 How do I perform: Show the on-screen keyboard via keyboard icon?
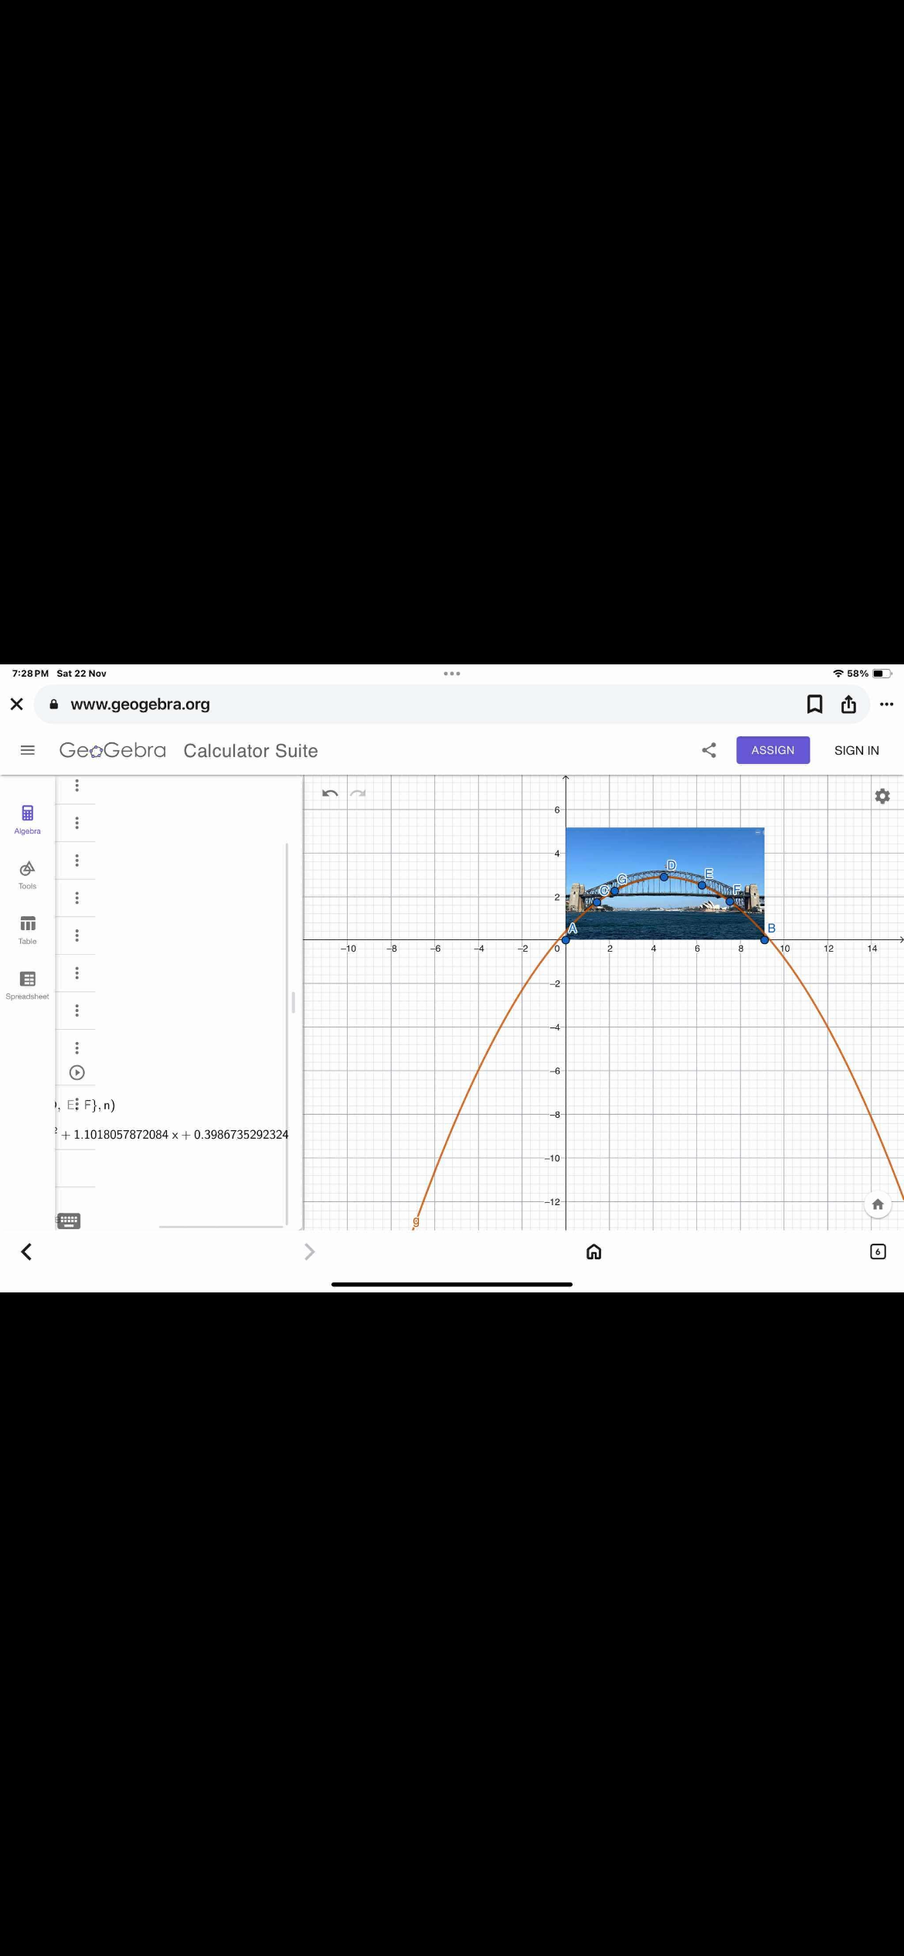69,1221
